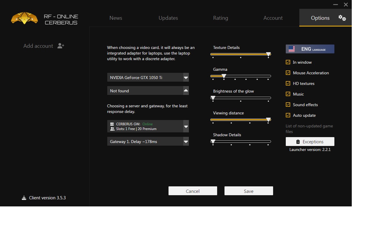Viewport: 383px width, 230px height.
Task: Click the Client version 3.5.3 text
Action: (x=47, y=198)
